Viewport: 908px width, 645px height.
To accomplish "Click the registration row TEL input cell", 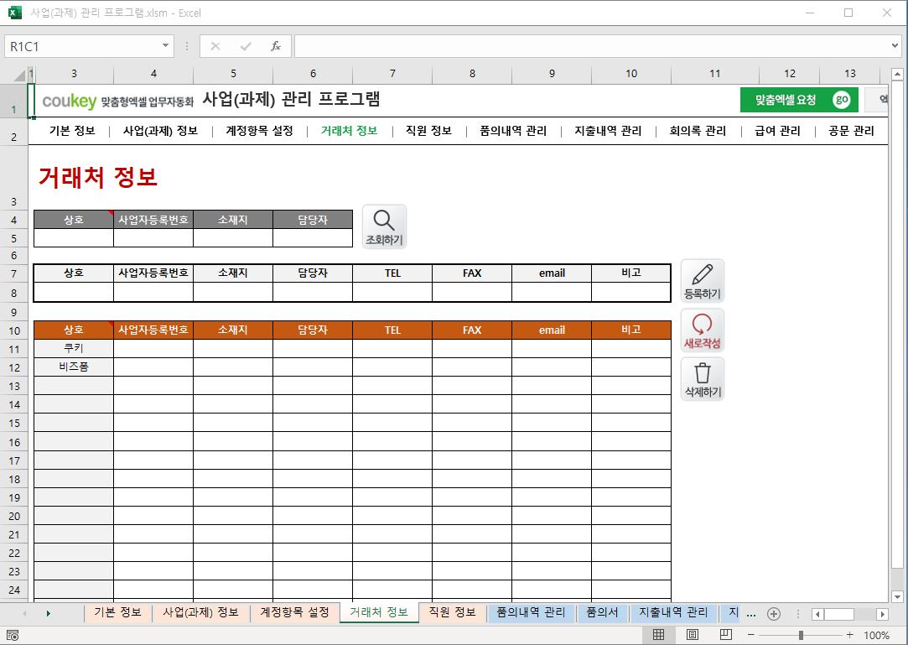I will (392, 292).
